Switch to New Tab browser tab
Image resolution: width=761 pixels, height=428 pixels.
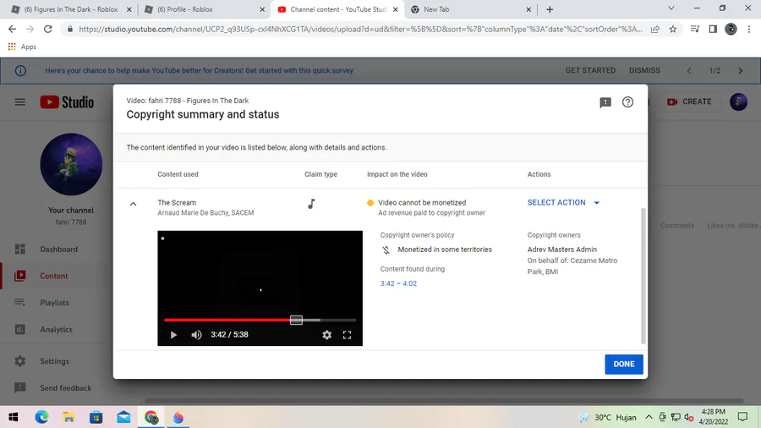click(470, 9)
